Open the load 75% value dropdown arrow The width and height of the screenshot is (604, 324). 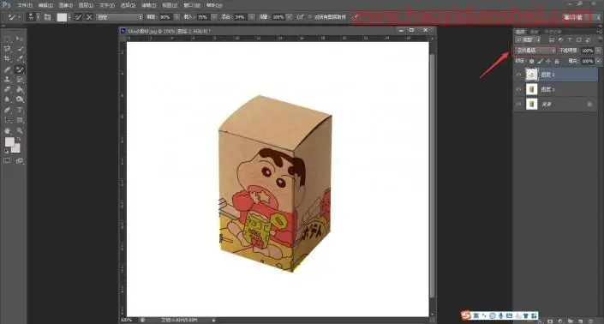click(214, 17)
